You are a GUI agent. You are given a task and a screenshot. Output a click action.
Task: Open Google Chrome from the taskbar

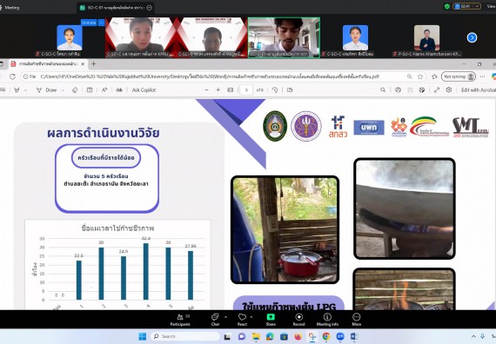tap(325, 336)
